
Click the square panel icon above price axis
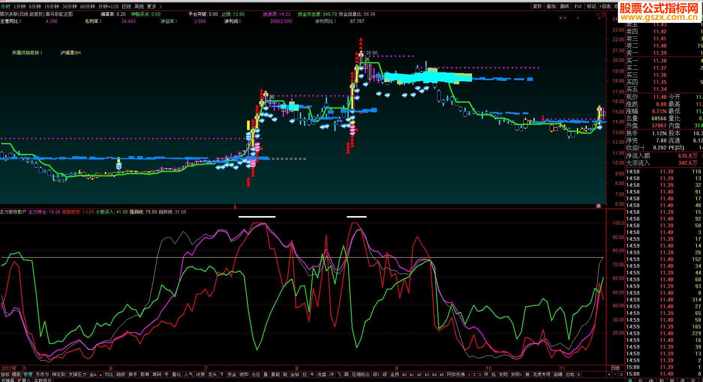click(603, 15)
